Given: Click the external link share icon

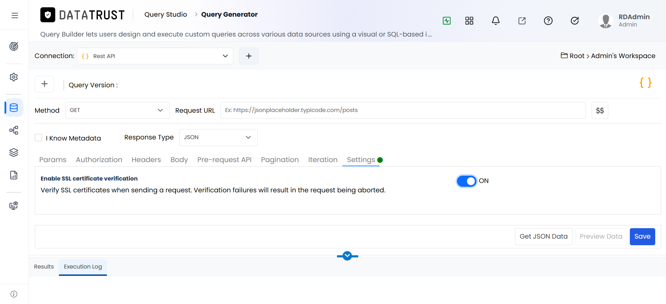Looking at the screenshot, I should click(x=522, y=21).
